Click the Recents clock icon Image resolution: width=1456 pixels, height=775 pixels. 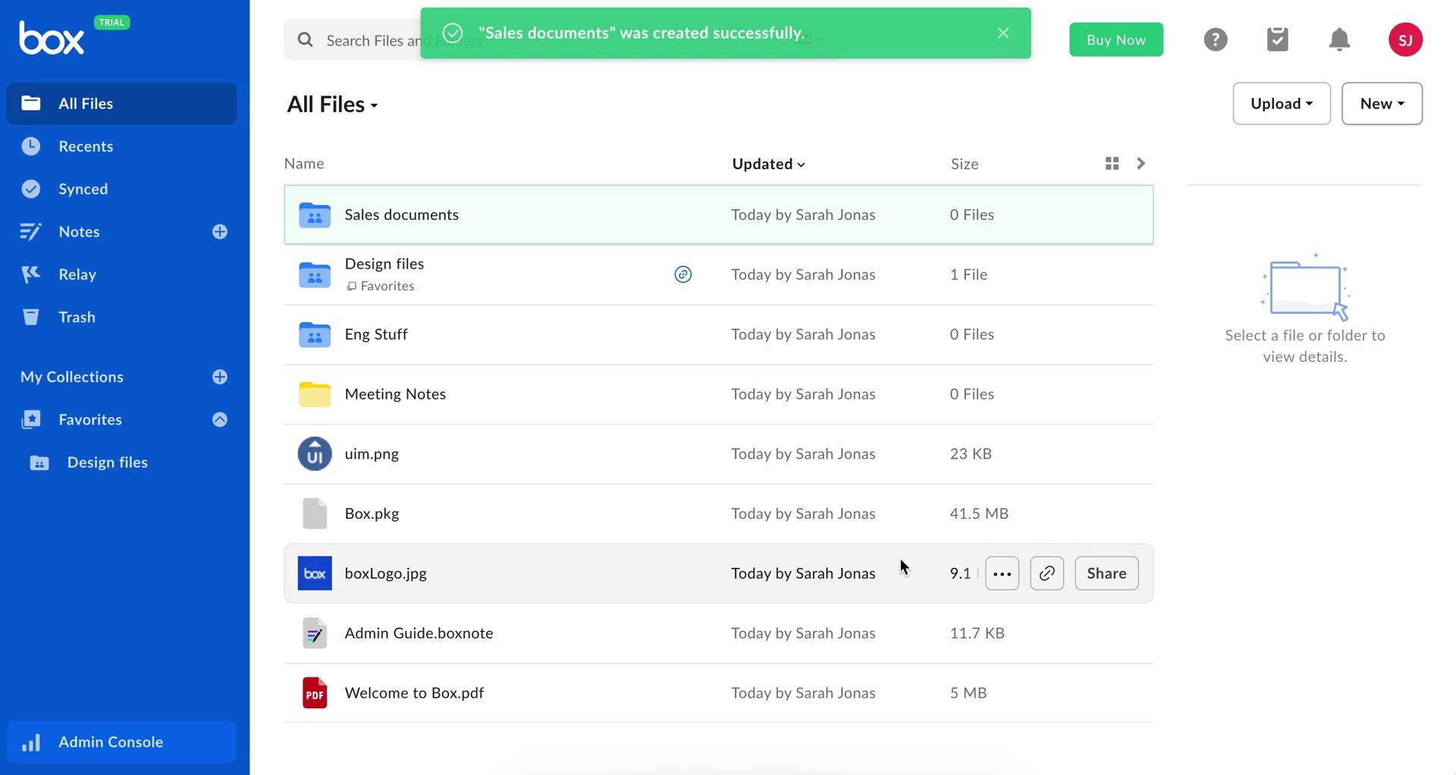point(31,146)
